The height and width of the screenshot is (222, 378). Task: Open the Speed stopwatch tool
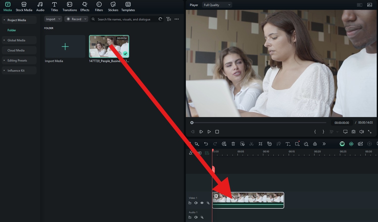pyautogui.click(x=306, y=144)
